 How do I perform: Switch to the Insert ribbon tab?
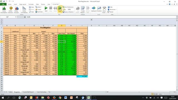(x=15, y=4)
